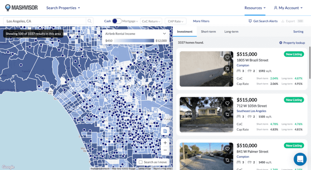Switch to the Long-term tab
Screen dimensions: 311x170
point(231,31)
